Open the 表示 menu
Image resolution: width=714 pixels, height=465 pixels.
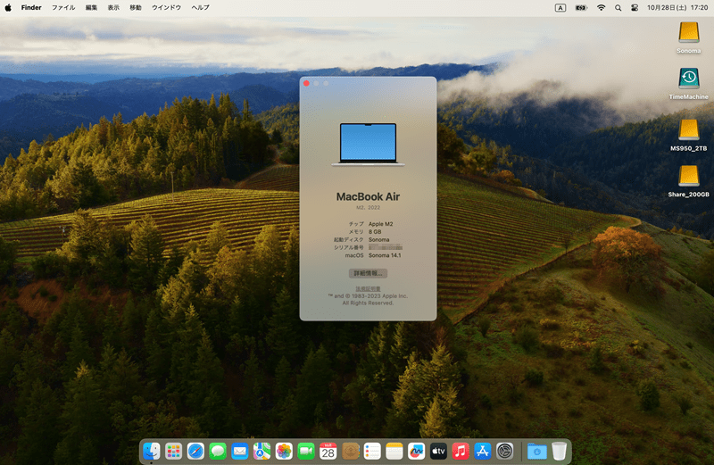click(x=113, y=8)
